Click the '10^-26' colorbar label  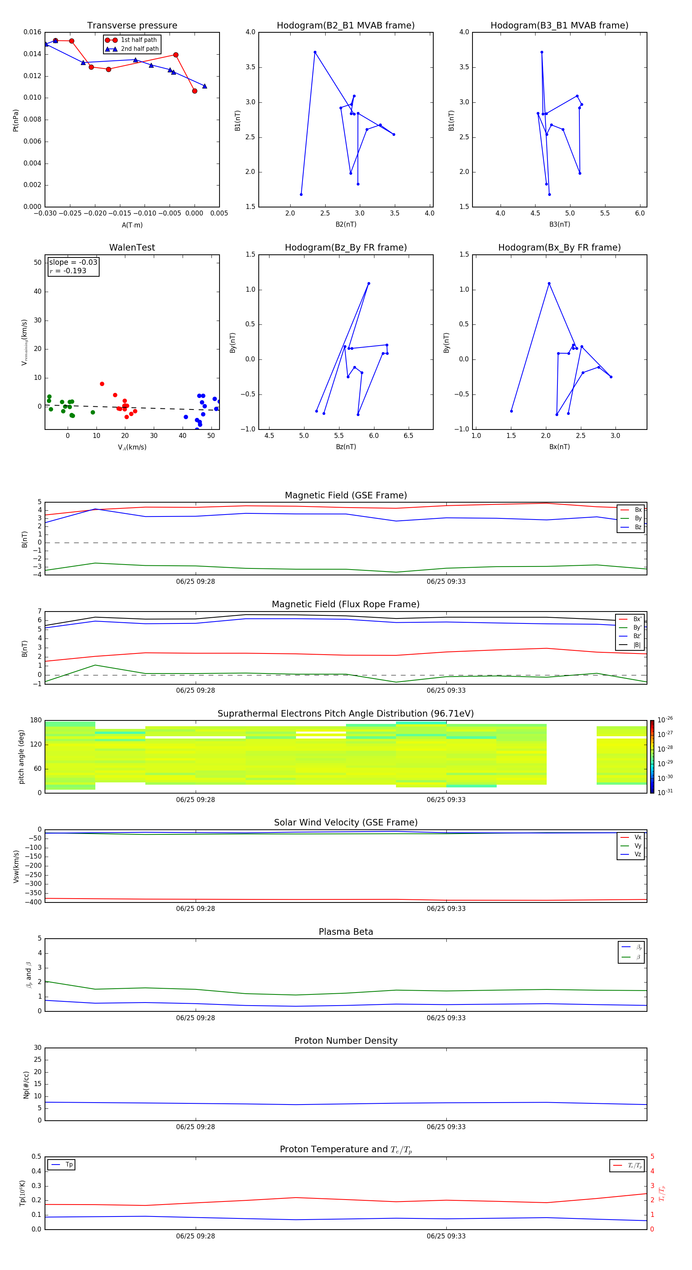coord(665,720)
